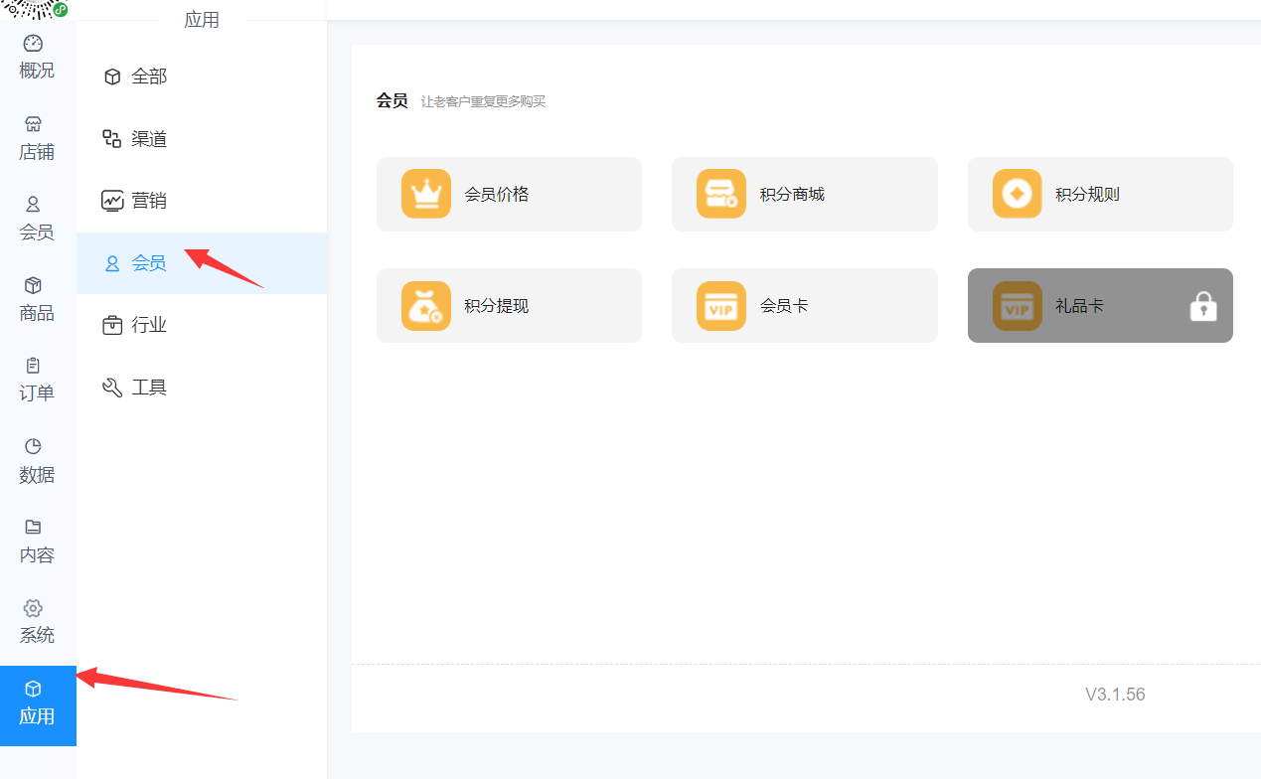Click the 内容 sidebar item

click(37, 542)
